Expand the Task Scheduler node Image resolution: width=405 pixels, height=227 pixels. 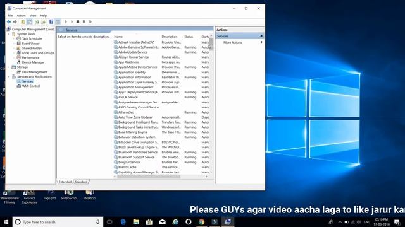14,38
